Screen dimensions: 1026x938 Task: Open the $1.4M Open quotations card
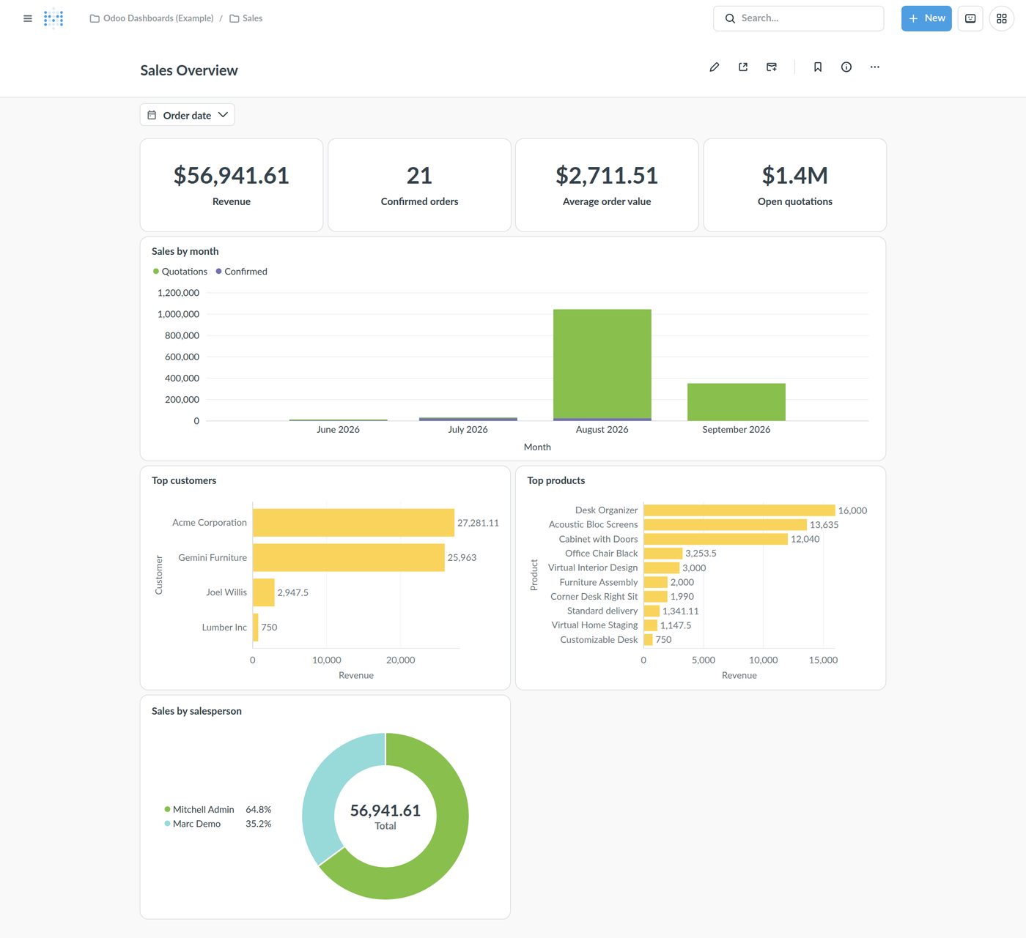[795, 185]
